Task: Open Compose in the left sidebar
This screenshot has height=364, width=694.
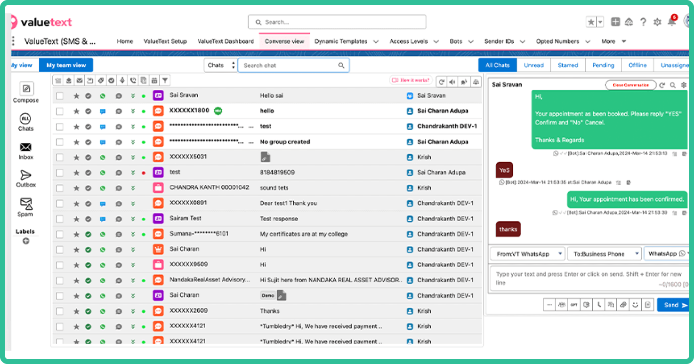Action: coord(26,92)
